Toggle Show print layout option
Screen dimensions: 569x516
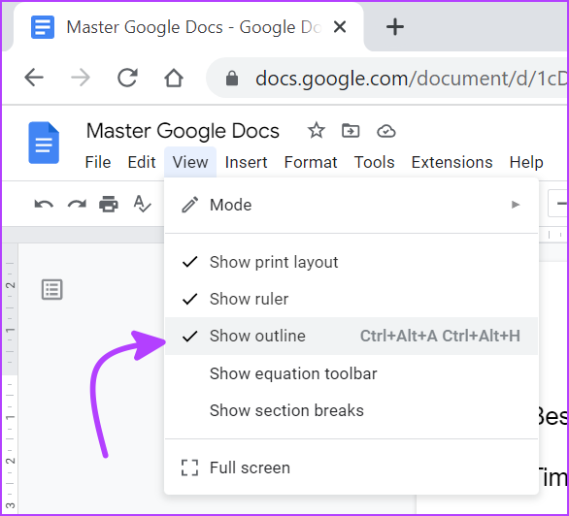point(351,262)
